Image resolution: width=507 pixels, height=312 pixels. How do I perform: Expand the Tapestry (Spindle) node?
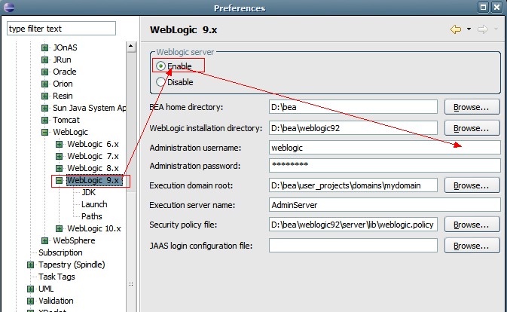point(30,265)
